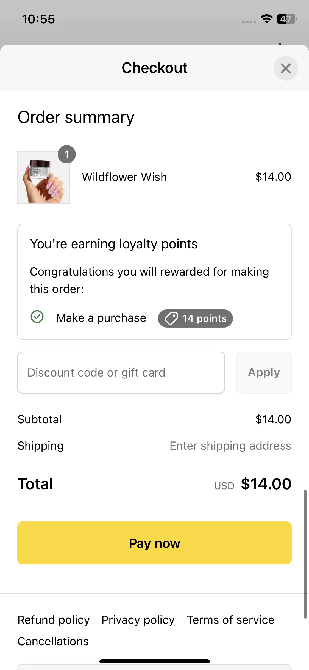Screen dimensions: 309x670
Task: Tap the home indicator bar
Action: (155, 661)
